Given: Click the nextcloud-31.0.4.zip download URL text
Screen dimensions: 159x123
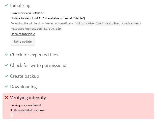Looking at the screenshot, I should [109, 24].
